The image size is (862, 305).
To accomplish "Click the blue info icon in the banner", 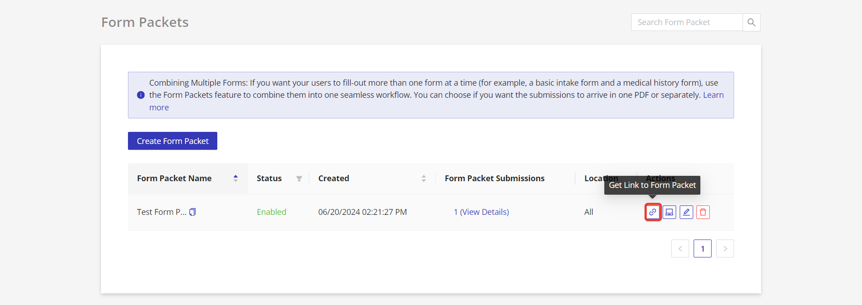I will [x=141, y=95].
